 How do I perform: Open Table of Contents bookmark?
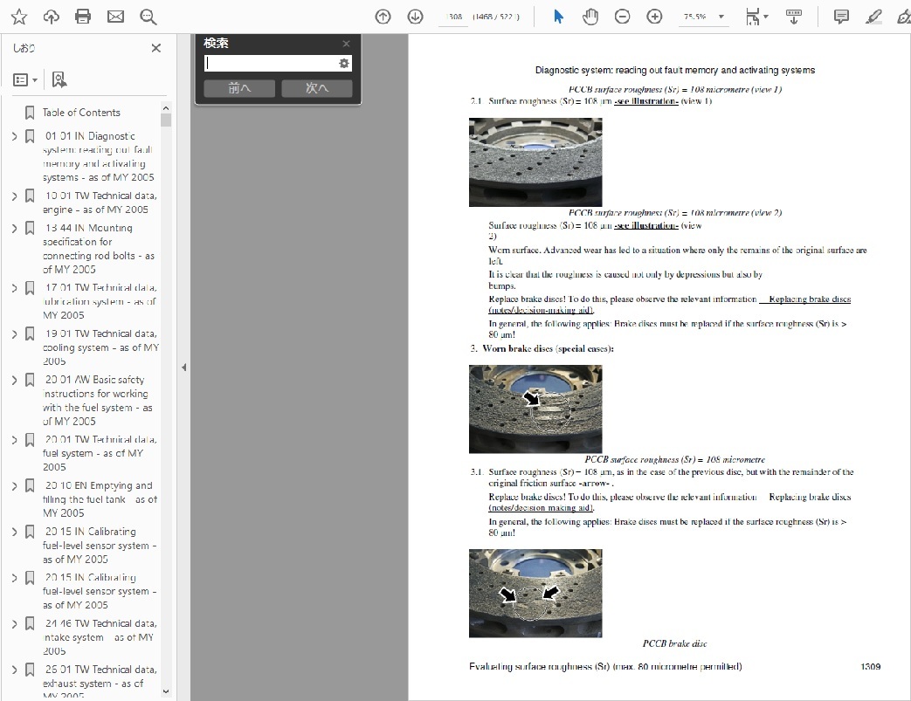tap(81, 113)
